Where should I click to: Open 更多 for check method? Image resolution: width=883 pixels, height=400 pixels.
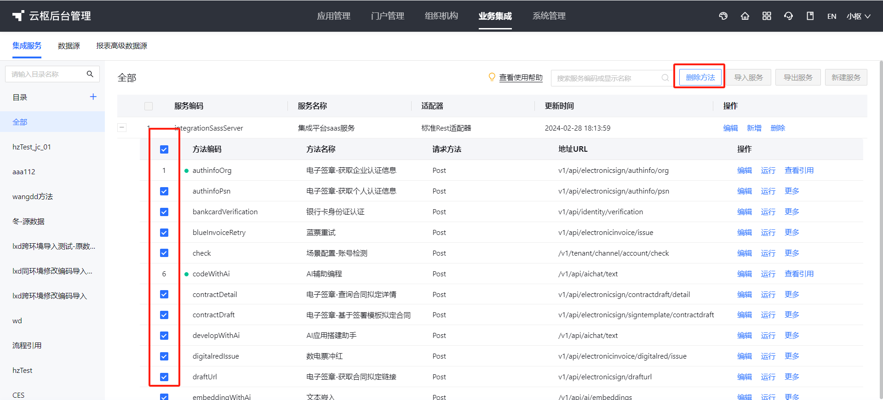click(x=792, y=253)
